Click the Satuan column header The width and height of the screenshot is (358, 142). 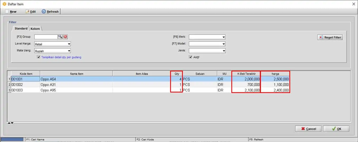(200, 74)
